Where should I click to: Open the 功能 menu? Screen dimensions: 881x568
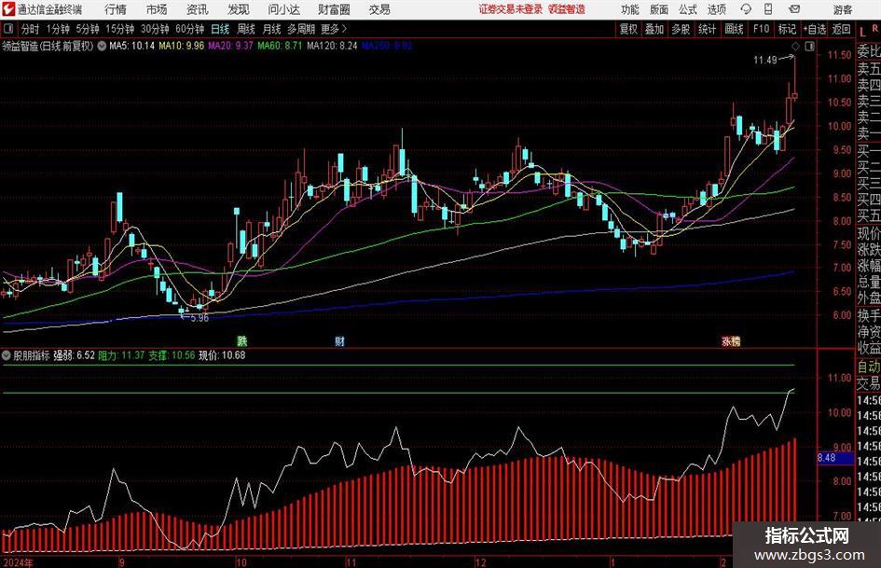pos(630,9)
